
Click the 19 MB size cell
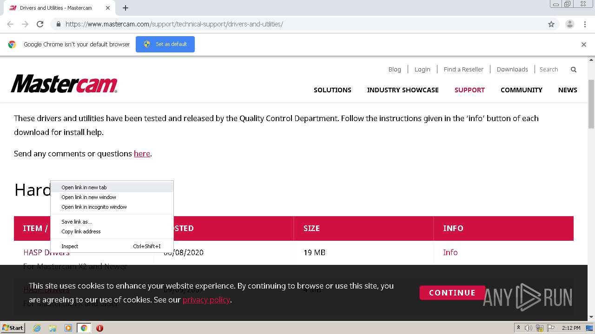(314, 252)
